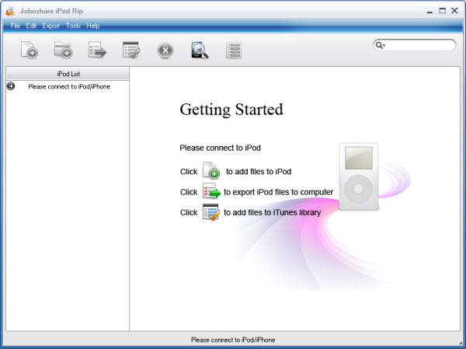466x349 pixels.
Task: Click the Add File toolbar icon
Action: [x=30, y=51]
